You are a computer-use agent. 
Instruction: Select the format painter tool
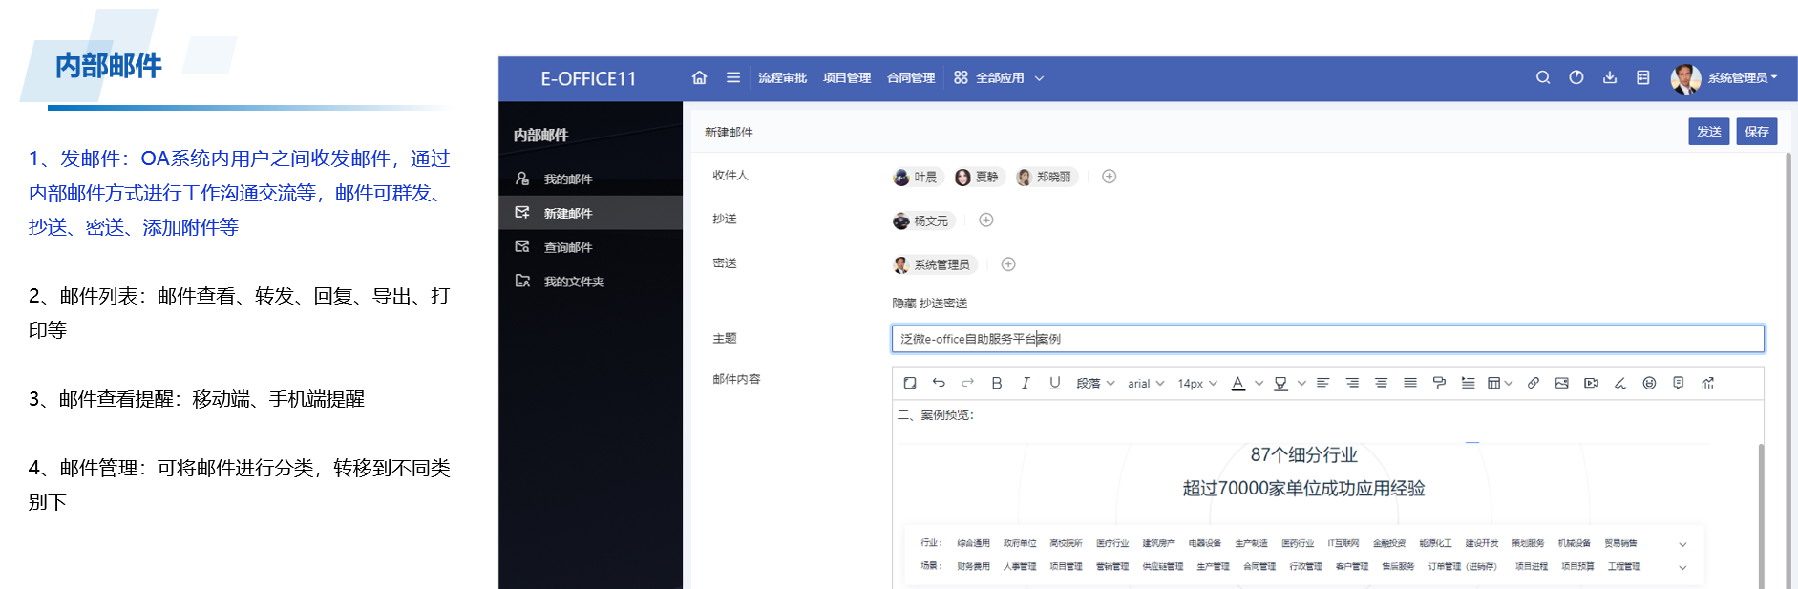(1439, 383)
